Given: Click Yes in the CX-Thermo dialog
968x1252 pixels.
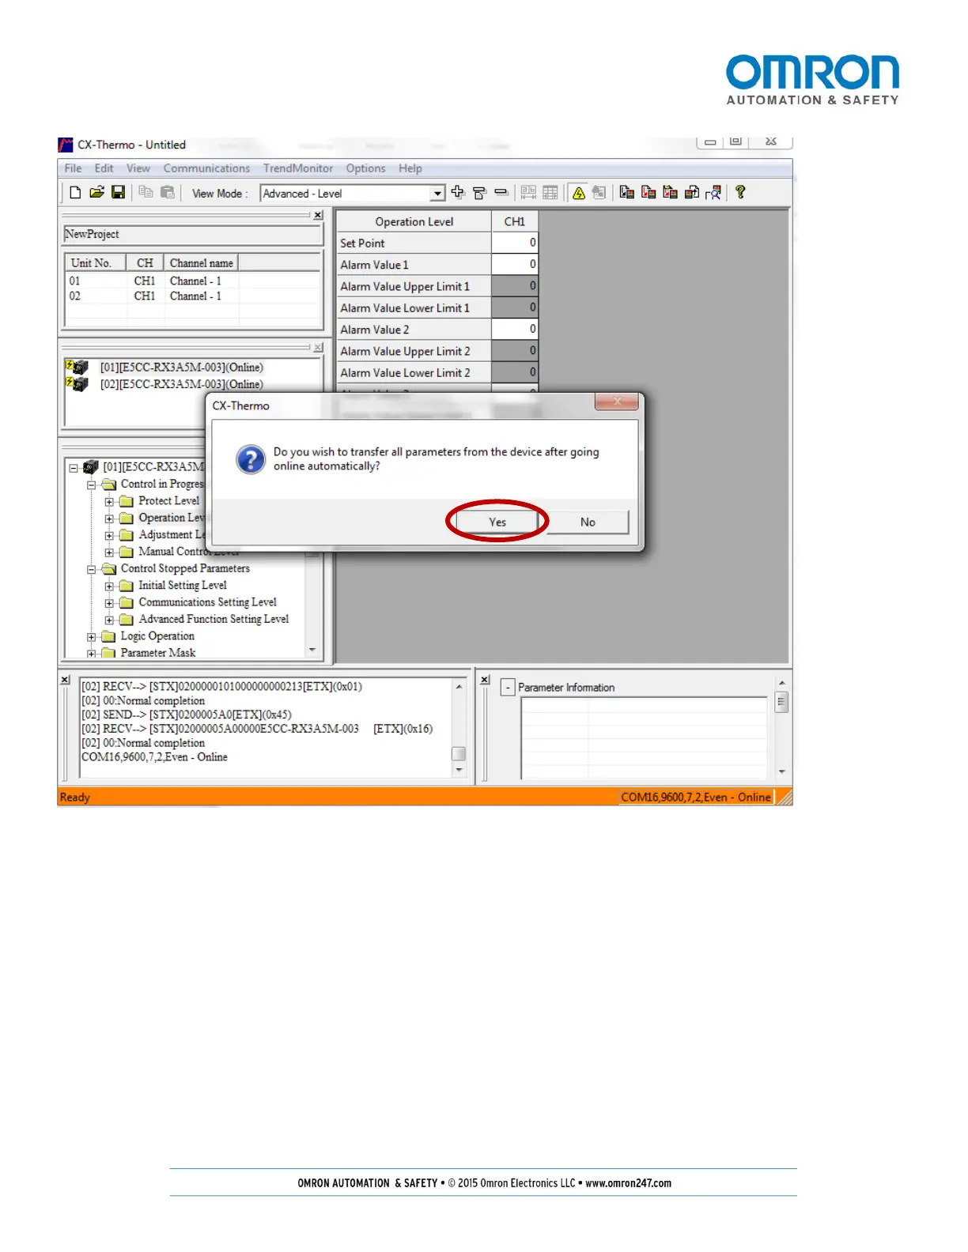Looking at the screenshot, I should click(x=497, y=522).
